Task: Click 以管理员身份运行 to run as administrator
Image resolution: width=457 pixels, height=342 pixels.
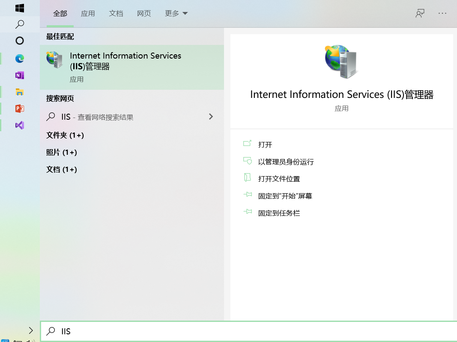Action: coord(287,162)
